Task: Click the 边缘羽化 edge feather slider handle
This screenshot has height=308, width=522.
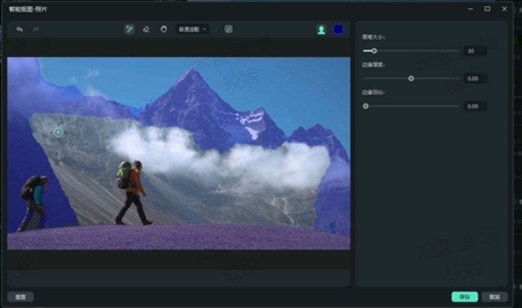Action: tap(366, 106)
